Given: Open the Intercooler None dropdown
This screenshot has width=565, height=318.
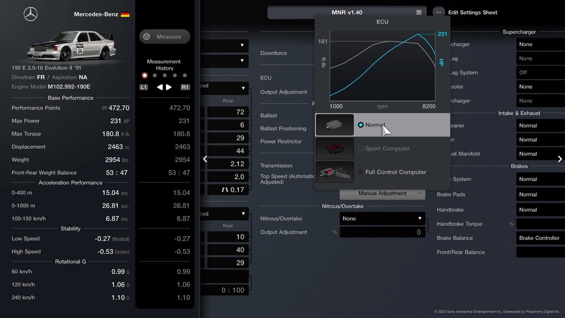Looking at the screenshot, I should click(x=541, y=87).
